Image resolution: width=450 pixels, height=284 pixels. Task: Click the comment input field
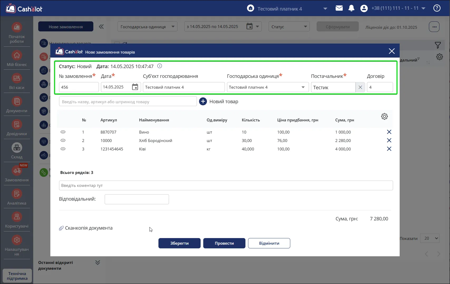(x=226, y=185)
